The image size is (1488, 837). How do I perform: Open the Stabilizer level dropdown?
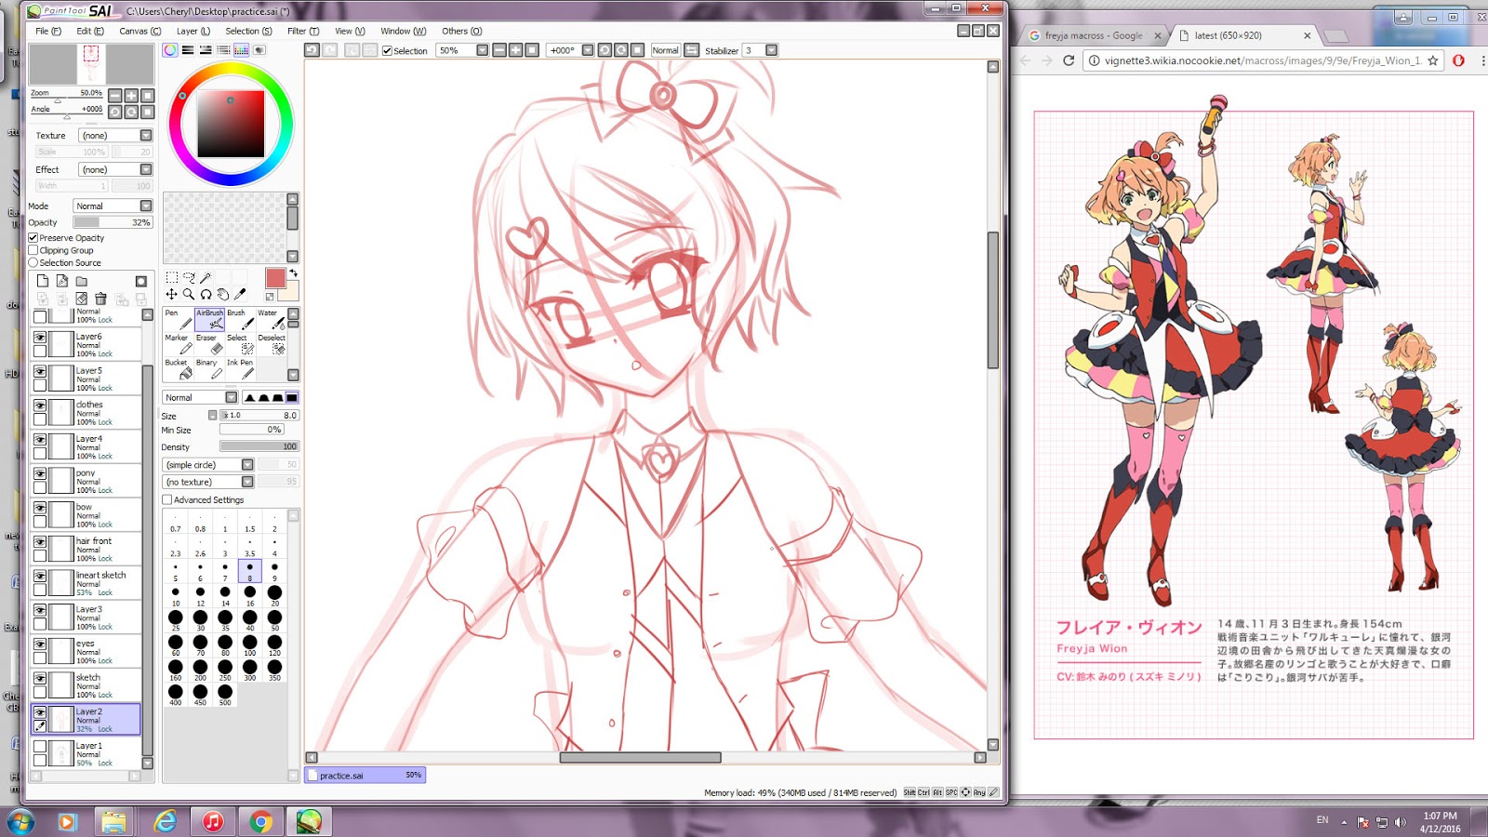click(x=771, y=51)
